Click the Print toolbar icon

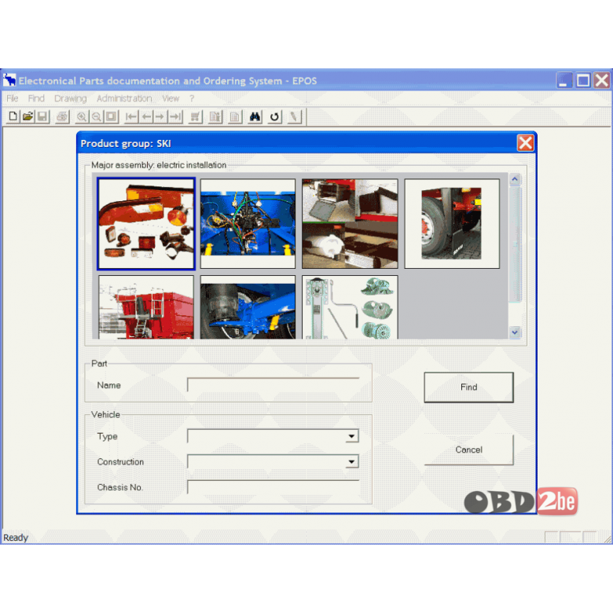(x=62, y=116)
